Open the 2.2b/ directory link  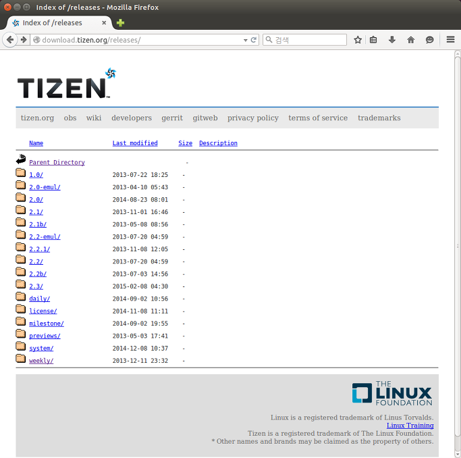click(38, 274)
